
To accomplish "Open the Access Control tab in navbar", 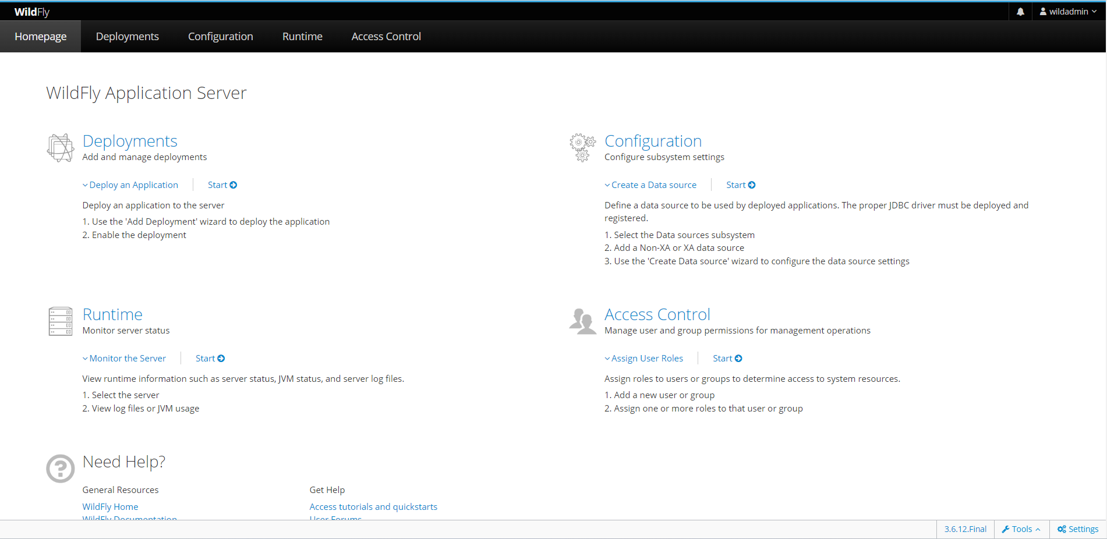I will 386,37.
